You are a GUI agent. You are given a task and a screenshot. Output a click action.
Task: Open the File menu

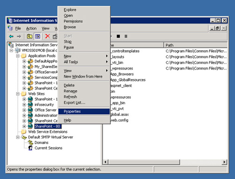tap(18, 28)
